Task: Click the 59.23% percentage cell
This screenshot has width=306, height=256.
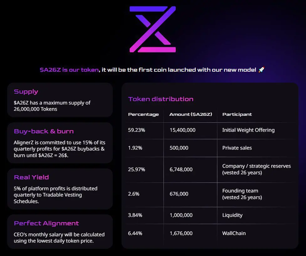Action: (137, 130)
